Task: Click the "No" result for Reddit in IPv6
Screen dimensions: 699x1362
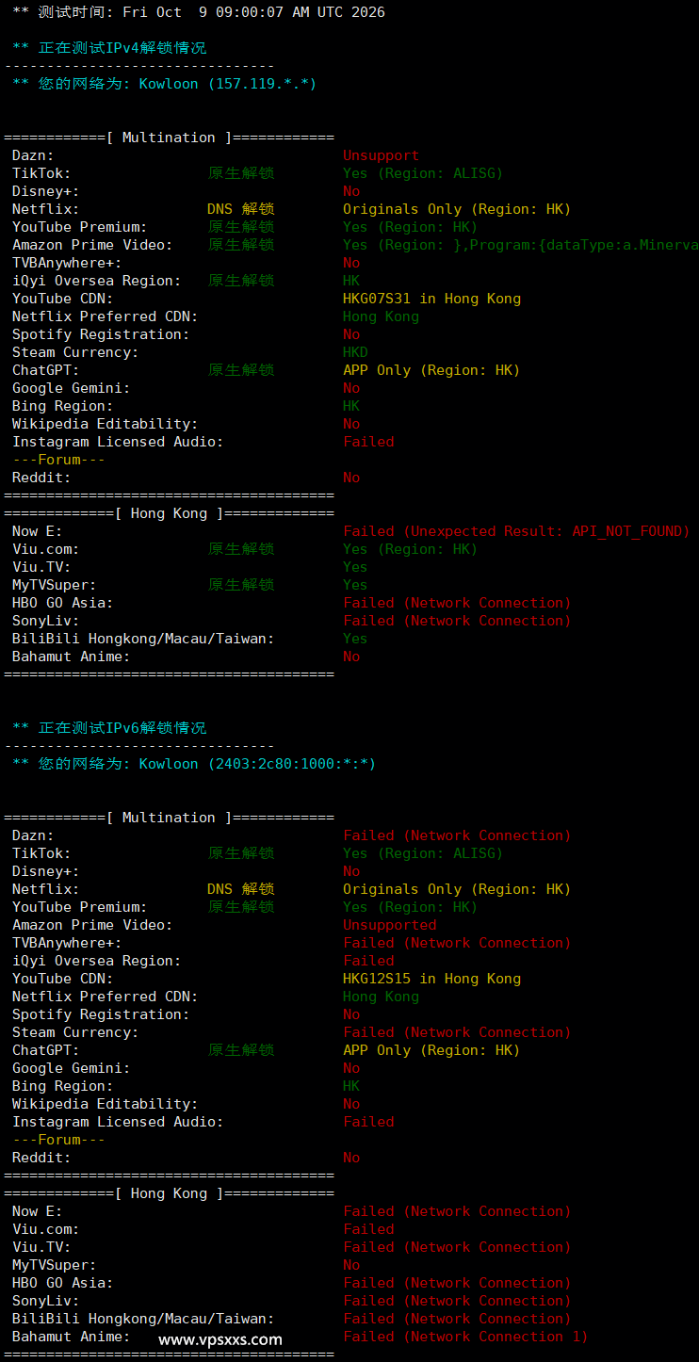Action: pos(351,1158)
